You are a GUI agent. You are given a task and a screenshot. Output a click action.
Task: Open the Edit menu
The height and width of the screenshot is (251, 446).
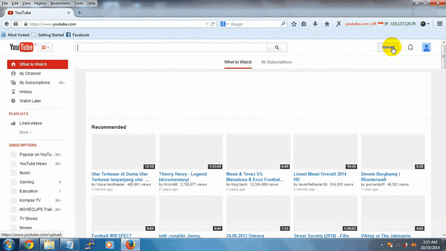pyautogui.click(x=15, y=3)
